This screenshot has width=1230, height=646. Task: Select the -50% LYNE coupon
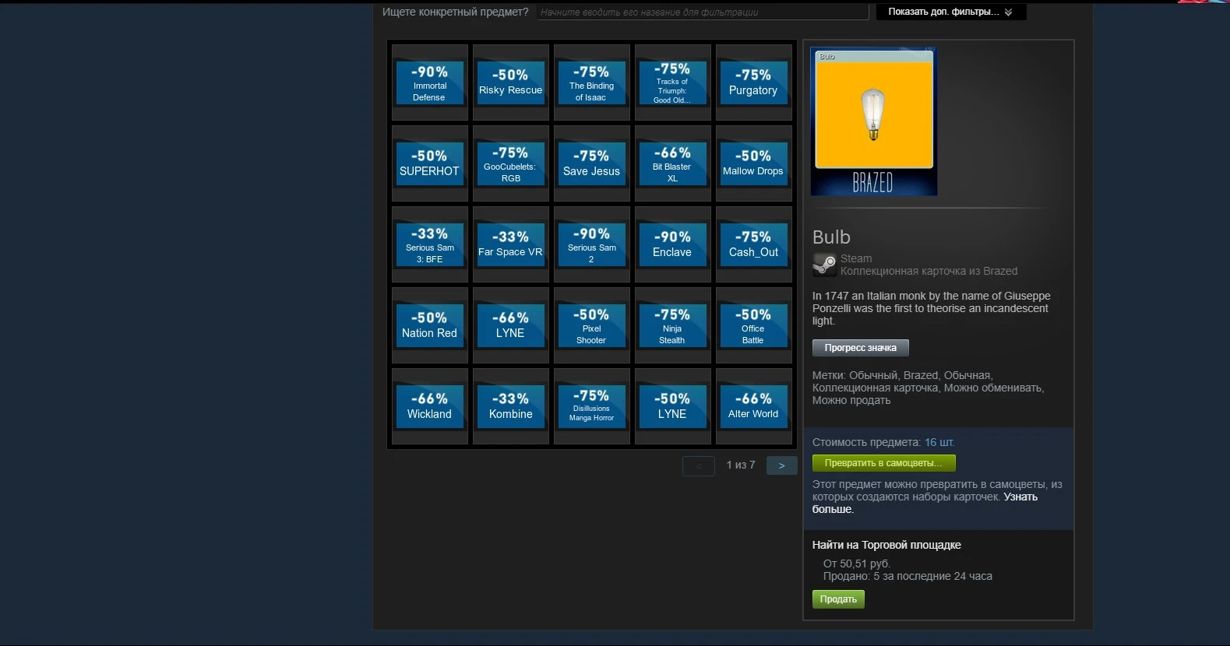coord(673,406)
